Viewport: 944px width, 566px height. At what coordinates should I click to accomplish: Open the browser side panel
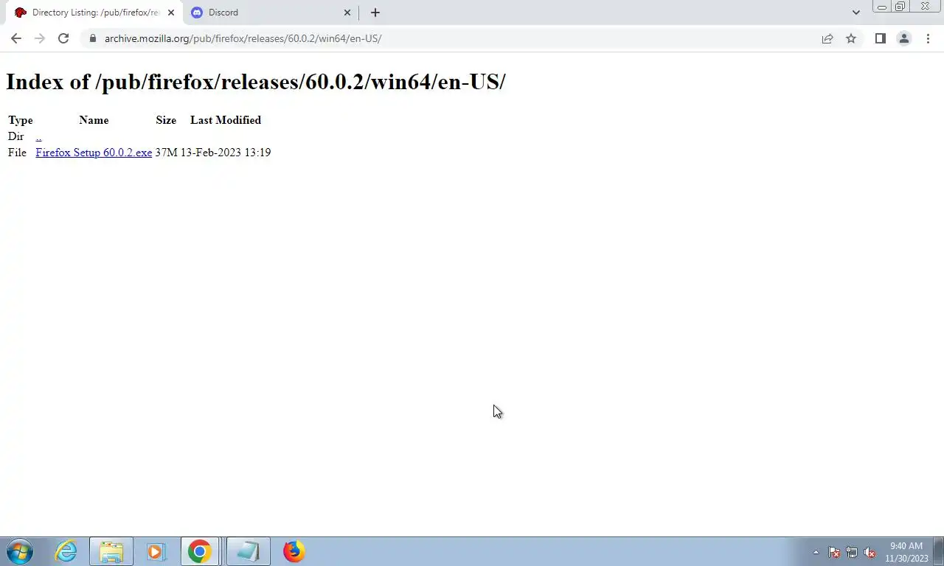click(880, 38)
